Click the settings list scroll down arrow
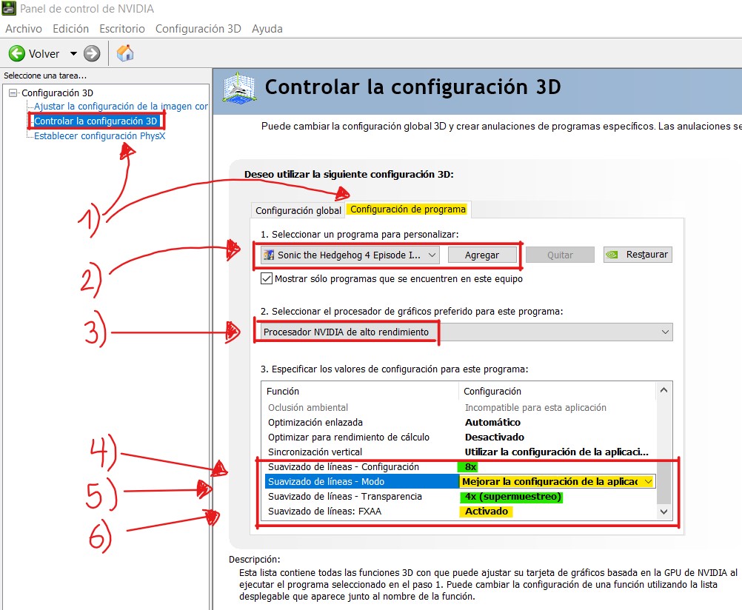The width and height of the screenshot is (742, 610). click(x=664, y=512)
